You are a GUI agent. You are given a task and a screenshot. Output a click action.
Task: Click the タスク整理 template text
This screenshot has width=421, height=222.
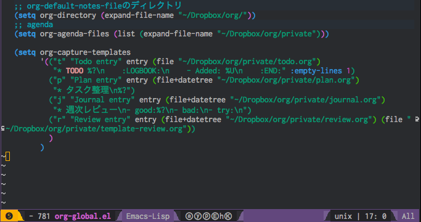88,90
